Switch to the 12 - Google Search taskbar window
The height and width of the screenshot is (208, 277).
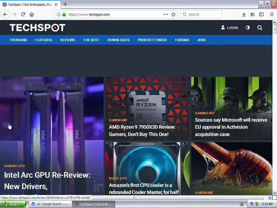pos(50,204)
